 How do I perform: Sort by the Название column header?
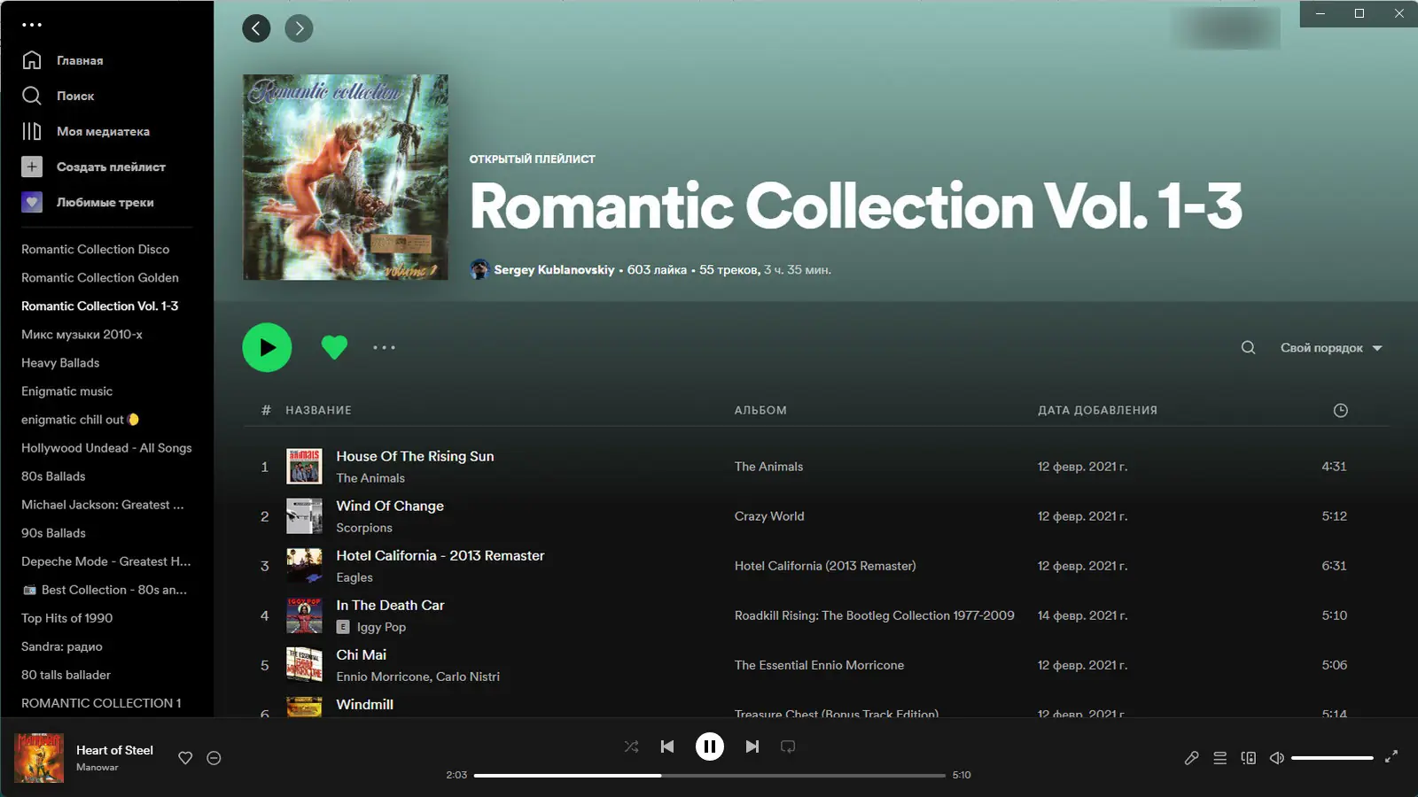(318, 410)
